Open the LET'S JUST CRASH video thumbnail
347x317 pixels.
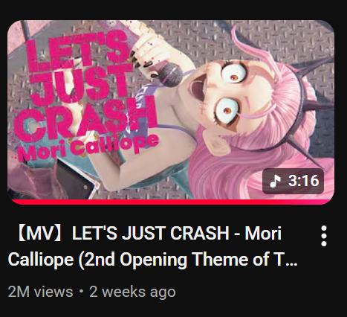pyautogui.click(x=171, y=112)
